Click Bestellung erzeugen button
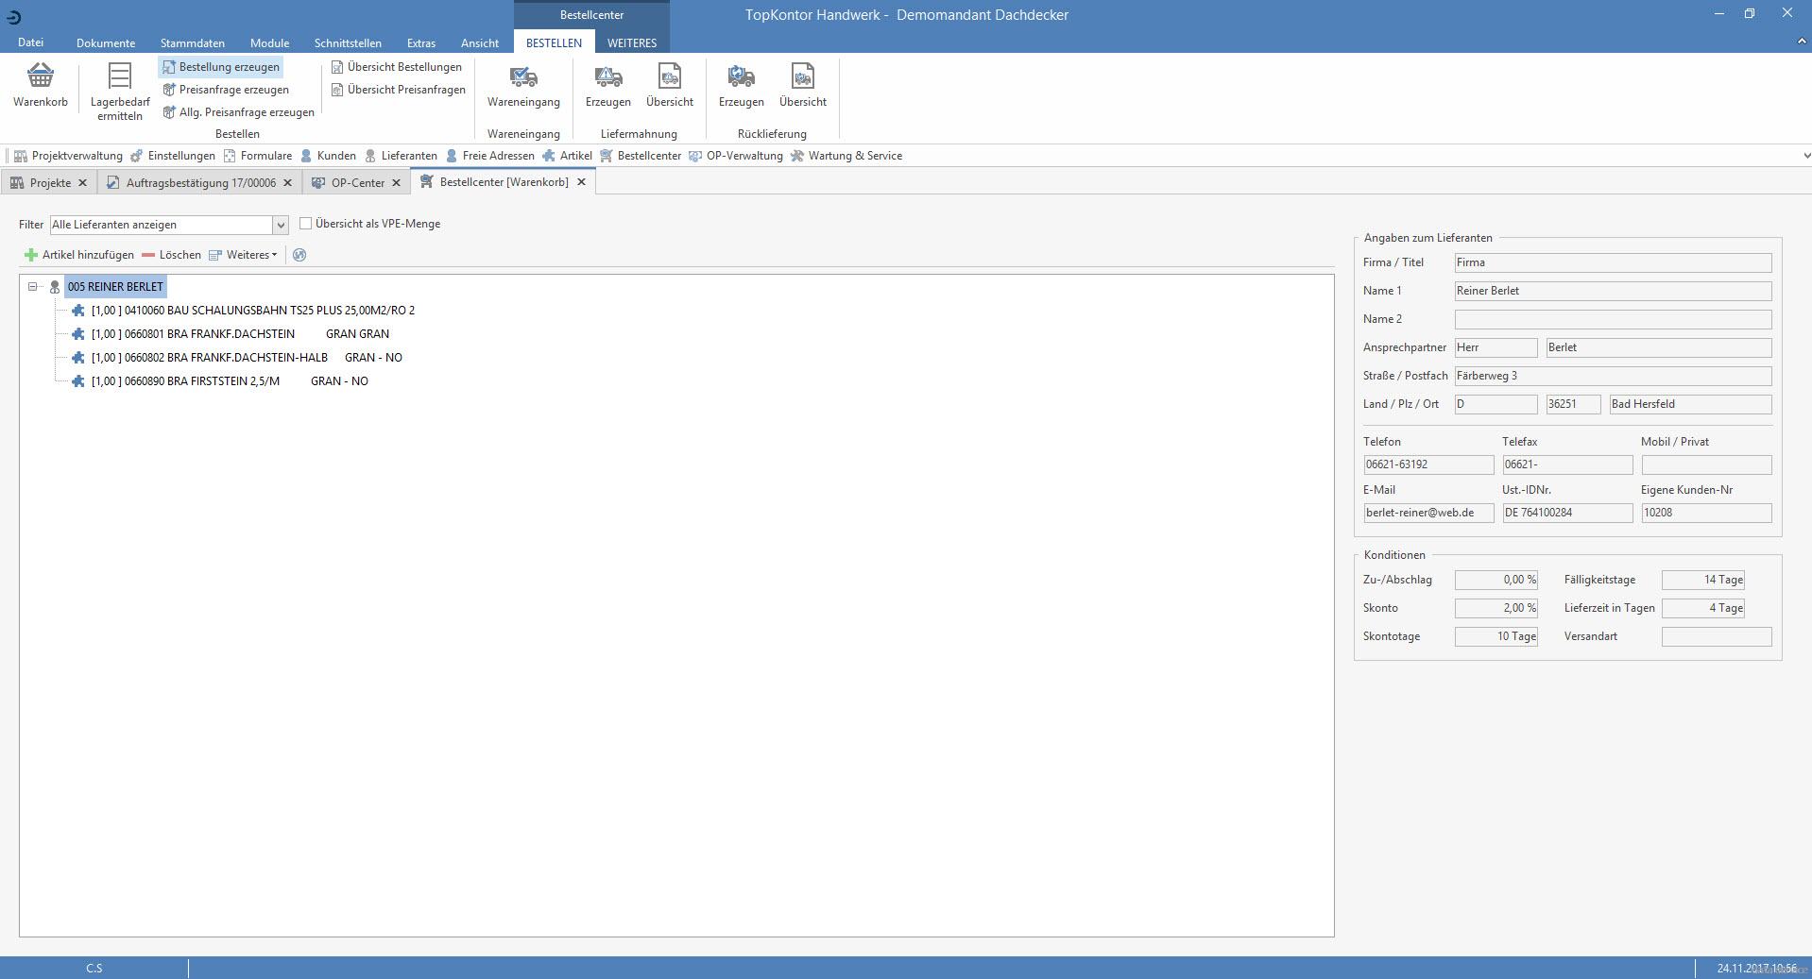 221,67
